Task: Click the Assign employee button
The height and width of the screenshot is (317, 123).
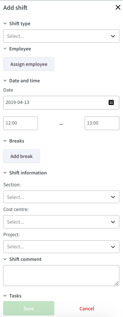Action: point(29,64)
